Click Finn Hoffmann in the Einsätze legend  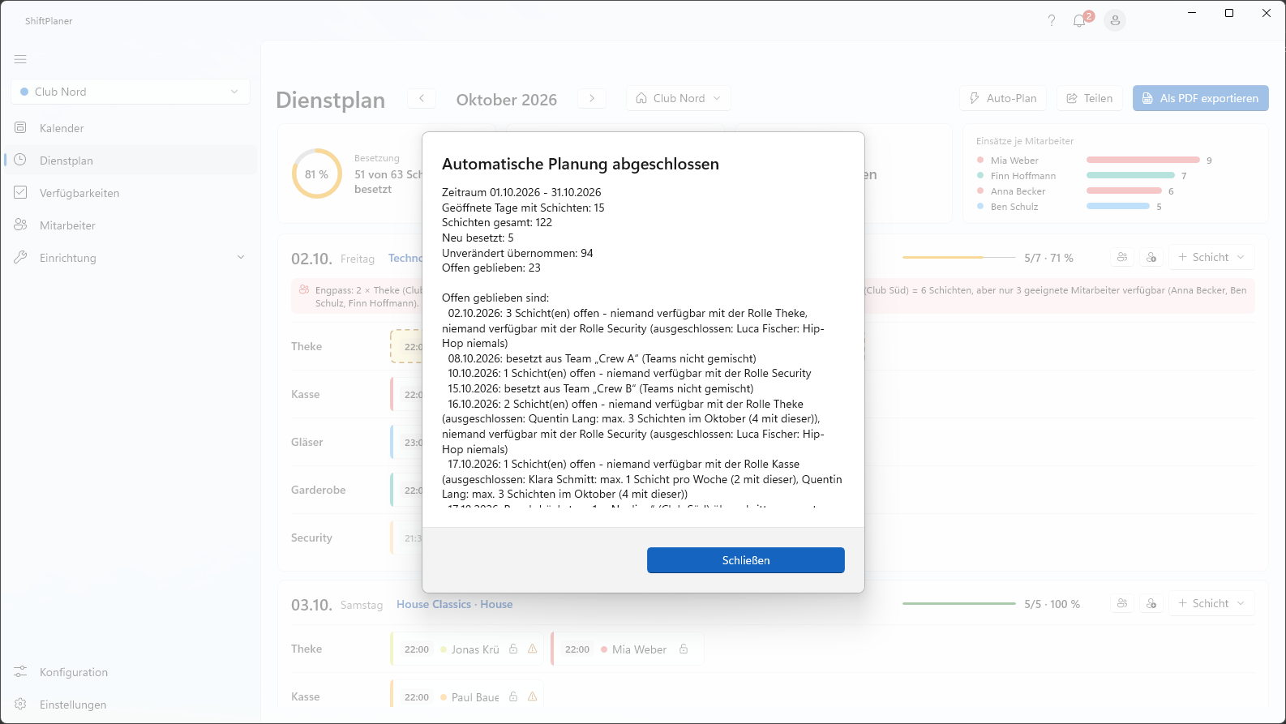pos(1023,176)
